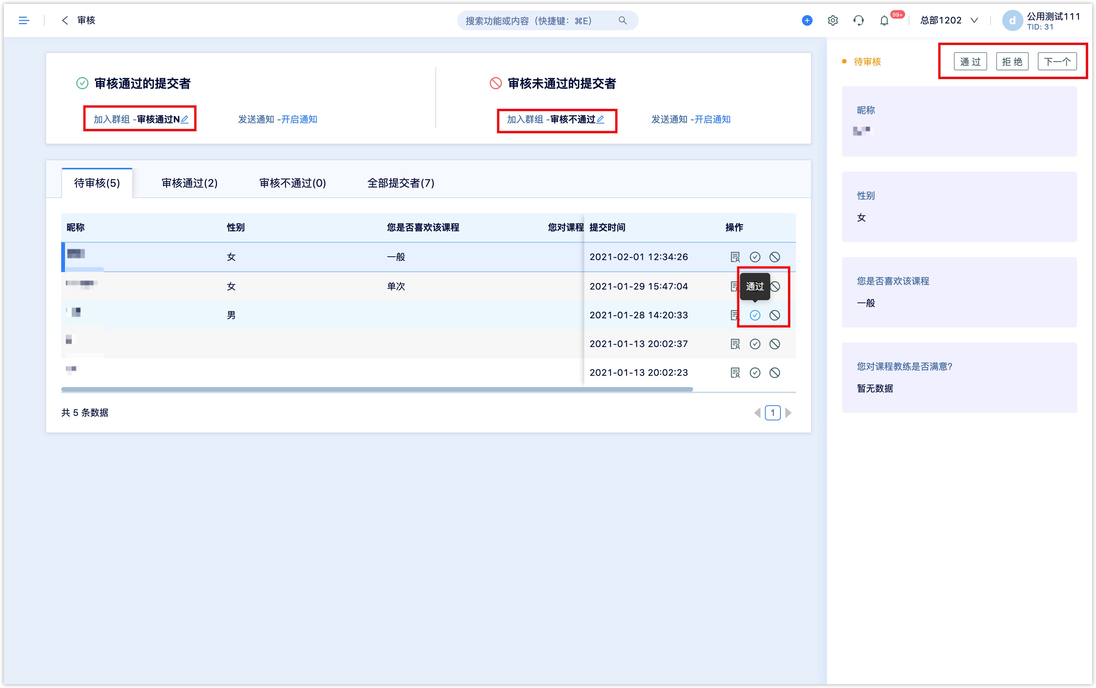The height and width of the screenshot is (688, 1096).
Task: Approve the 2021-02-01 12:34:26 submission
Action: [755, 257]
